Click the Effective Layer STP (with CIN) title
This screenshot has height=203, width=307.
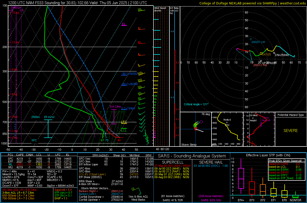pos(268,155)
